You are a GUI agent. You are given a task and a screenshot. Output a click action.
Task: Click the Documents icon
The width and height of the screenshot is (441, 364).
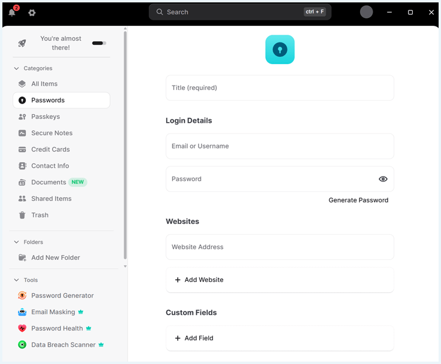[22, 183]
